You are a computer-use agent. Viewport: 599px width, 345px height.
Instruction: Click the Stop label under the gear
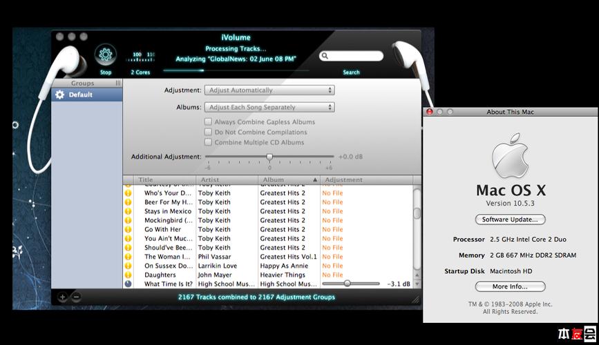[x=106, y=72]
